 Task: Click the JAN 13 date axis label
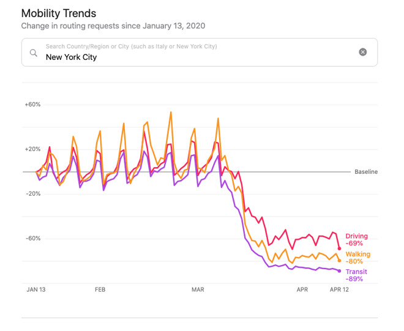pos(36,289)
